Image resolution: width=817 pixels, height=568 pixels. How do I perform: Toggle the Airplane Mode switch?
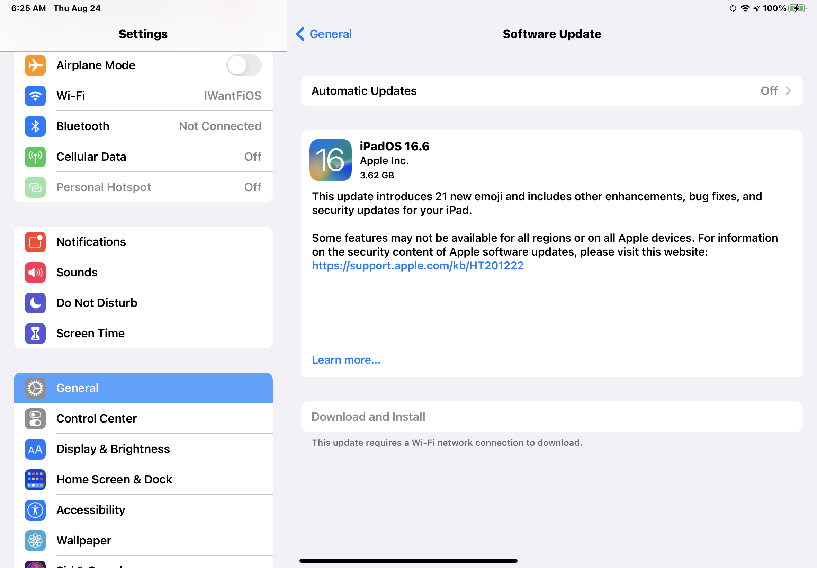pos(244,65)
